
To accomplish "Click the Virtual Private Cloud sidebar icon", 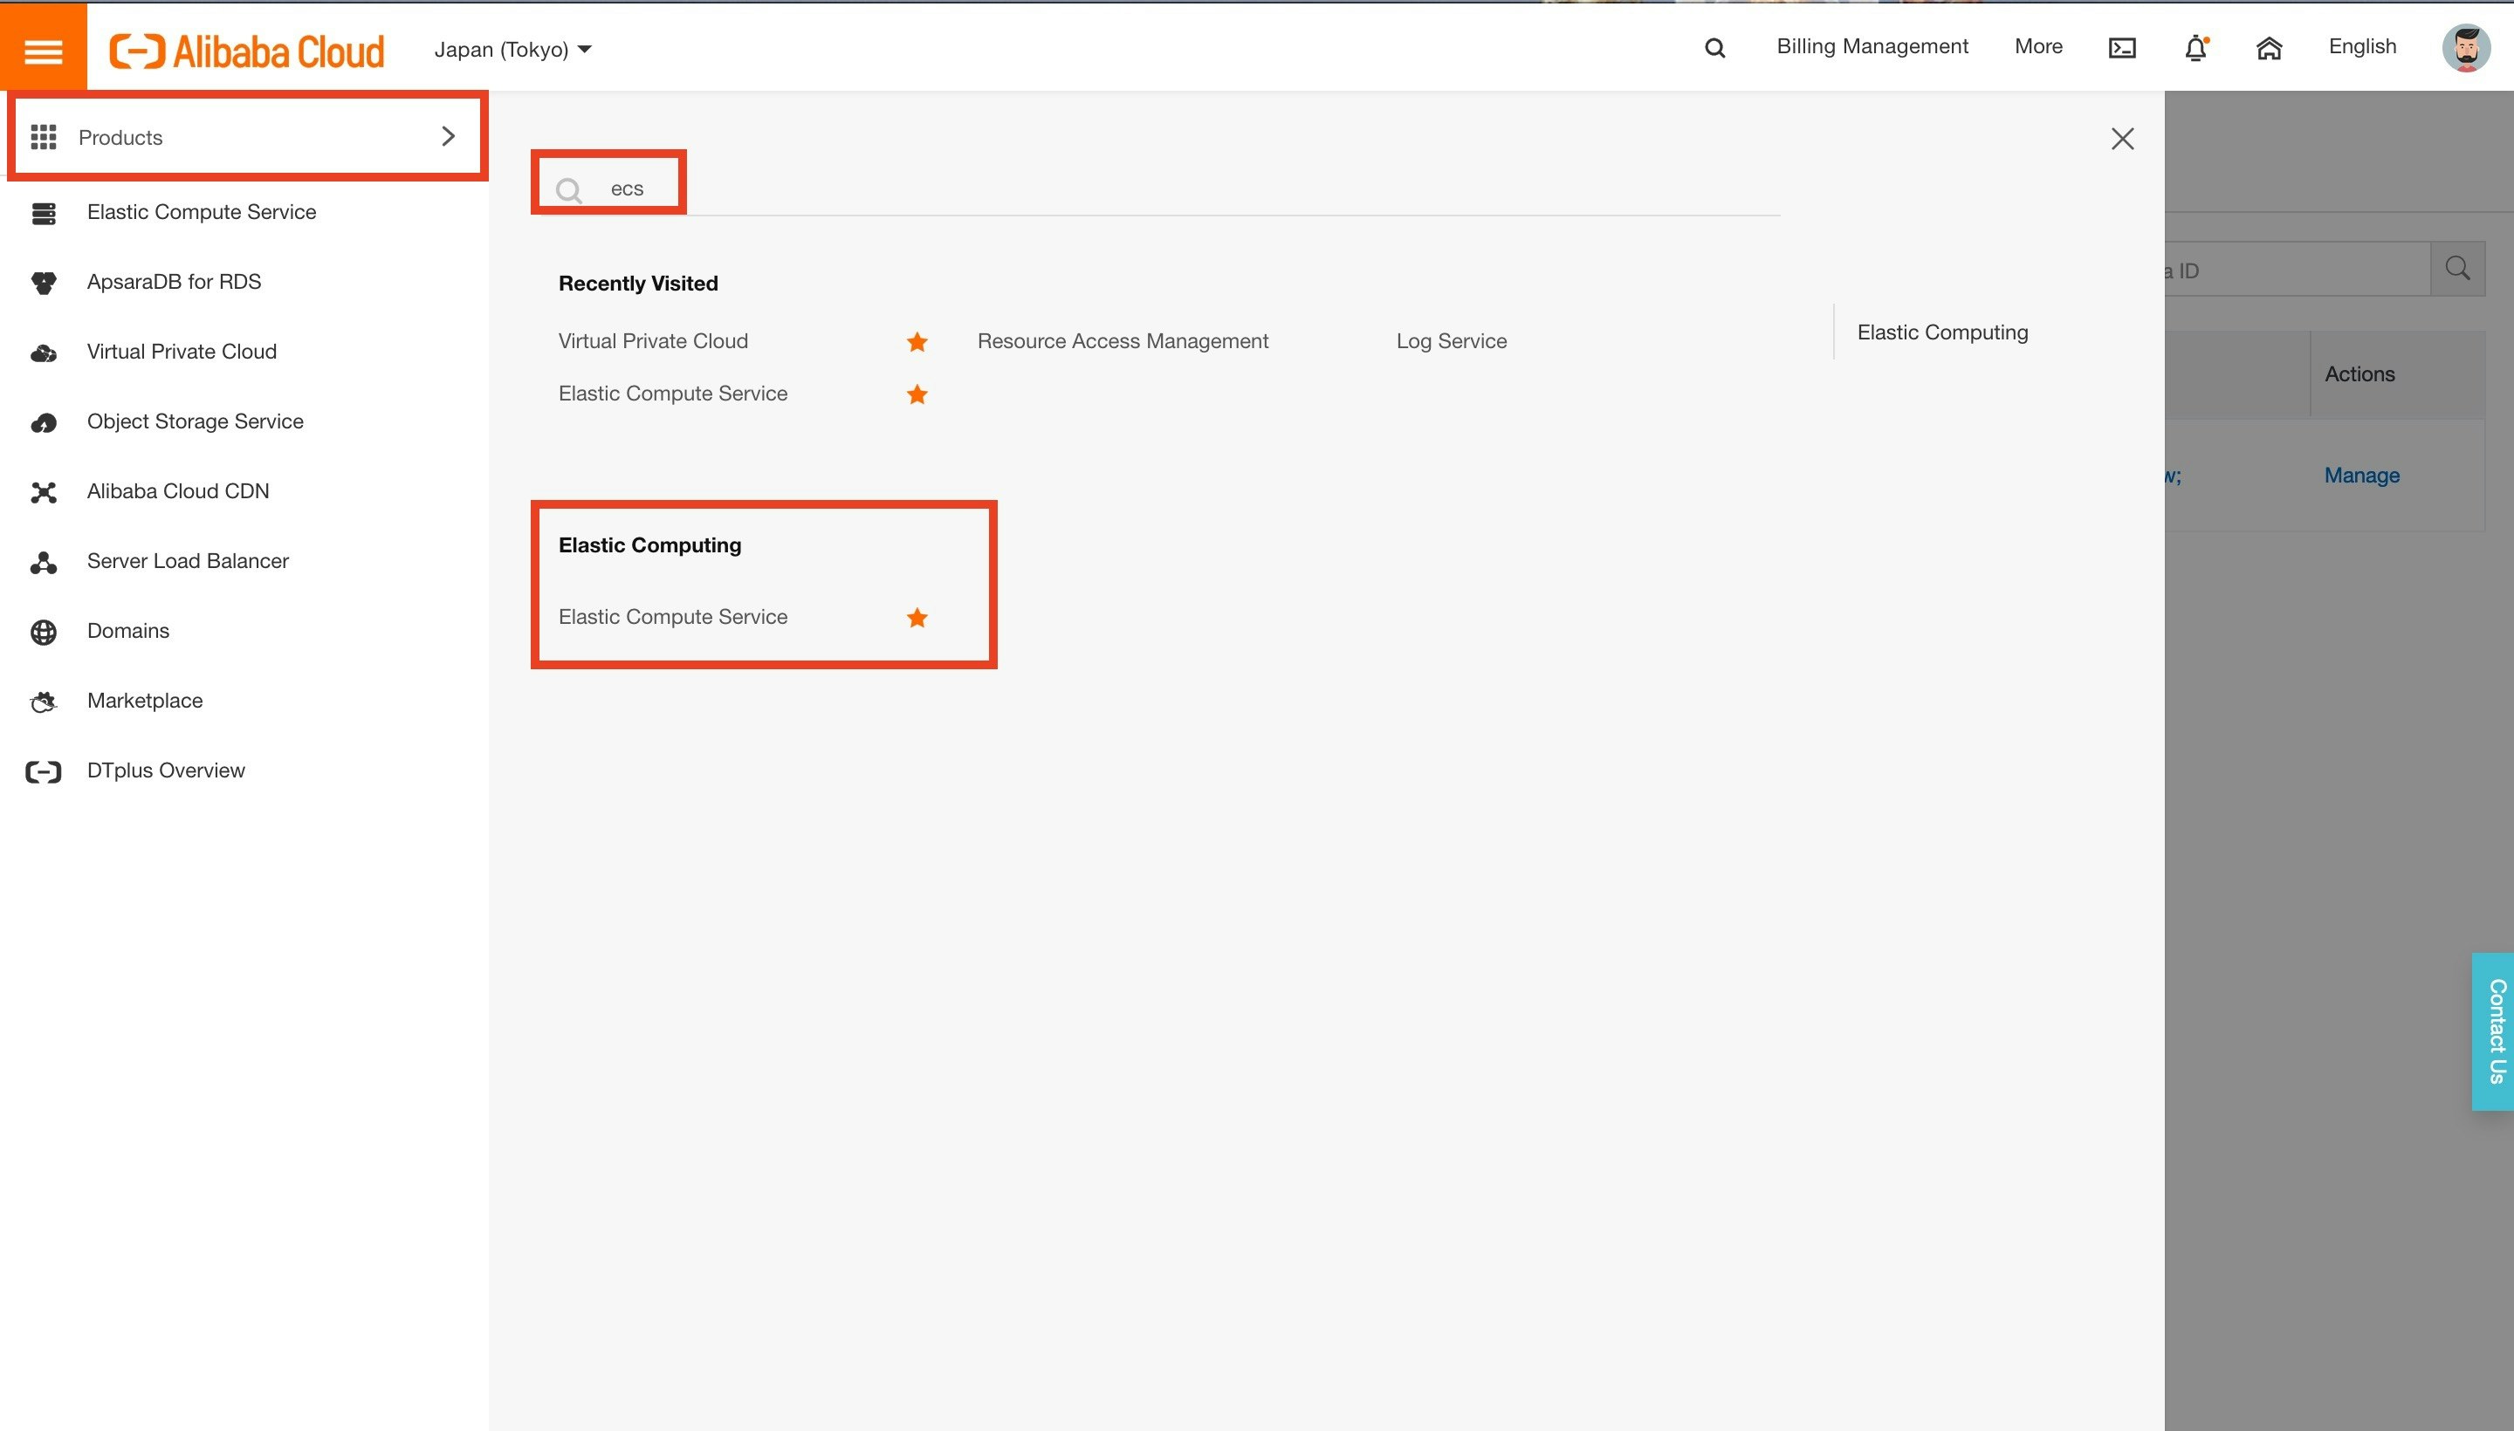I will click(44, 353).
